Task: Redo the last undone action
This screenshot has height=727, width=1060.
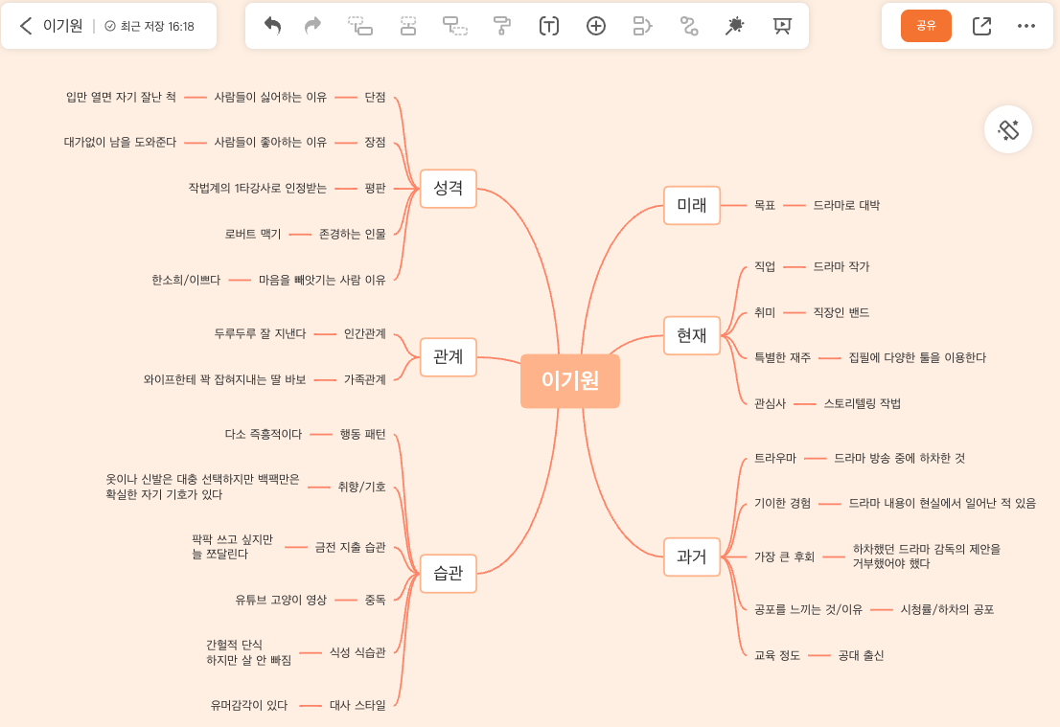Action: (313, 27)
